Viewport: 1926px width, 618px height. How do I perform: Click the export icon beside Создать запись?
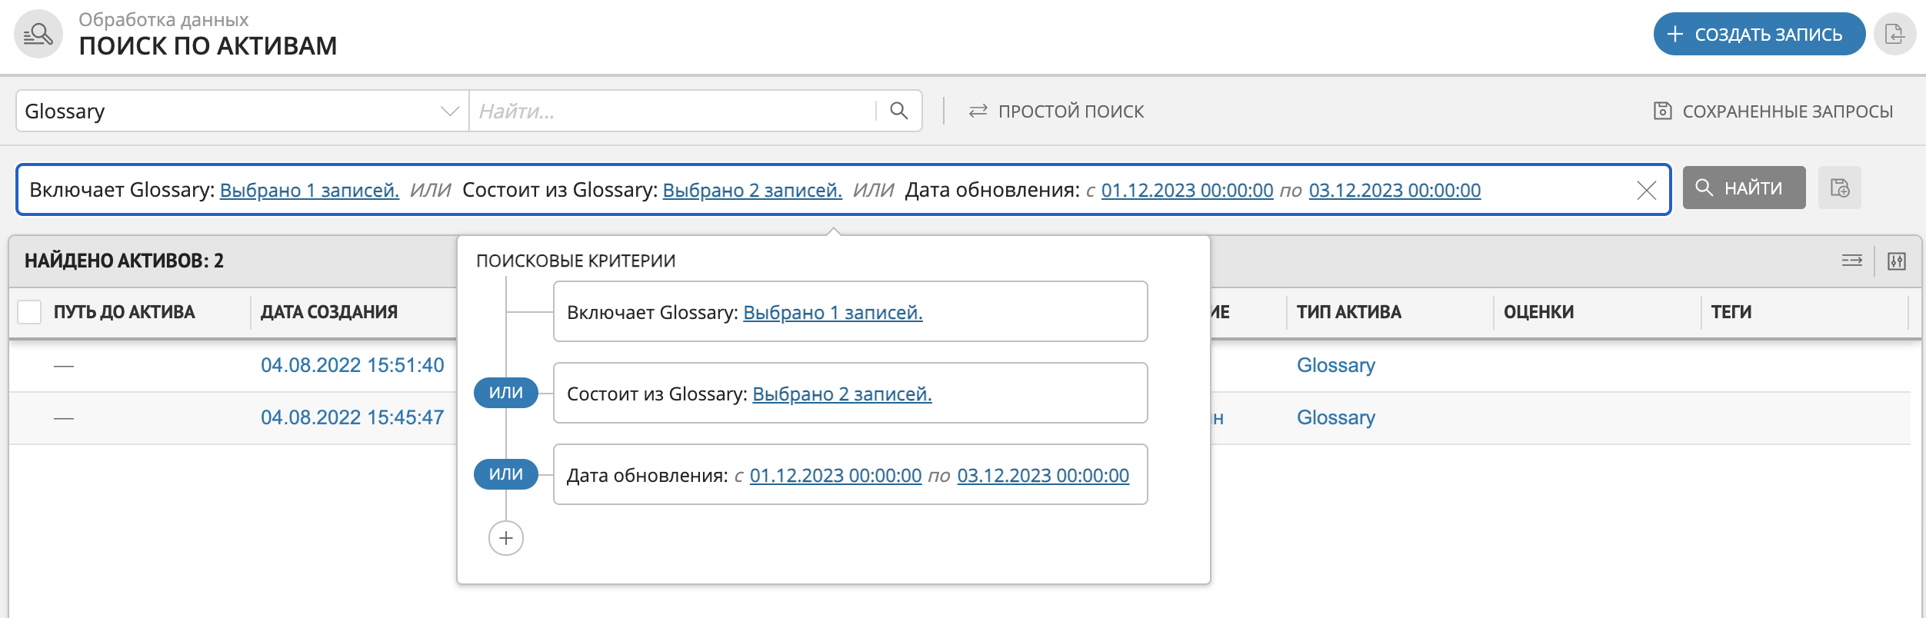click(1894, 34)
